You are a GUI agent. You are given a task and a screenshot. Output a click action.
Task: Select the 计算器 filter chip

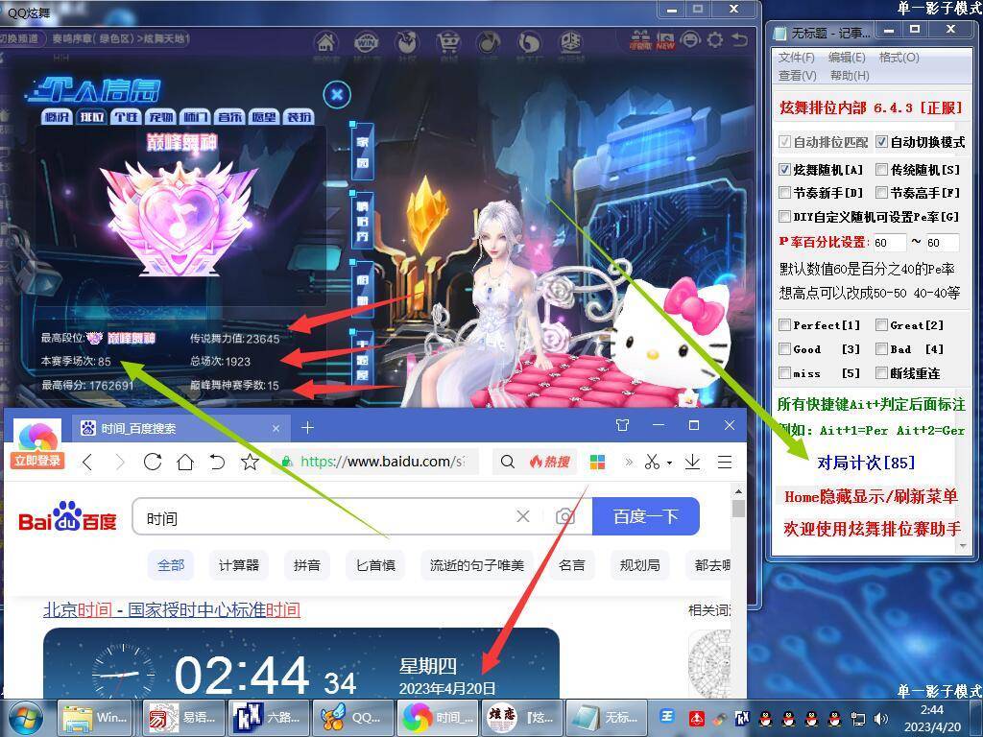[x=239, y=565]
